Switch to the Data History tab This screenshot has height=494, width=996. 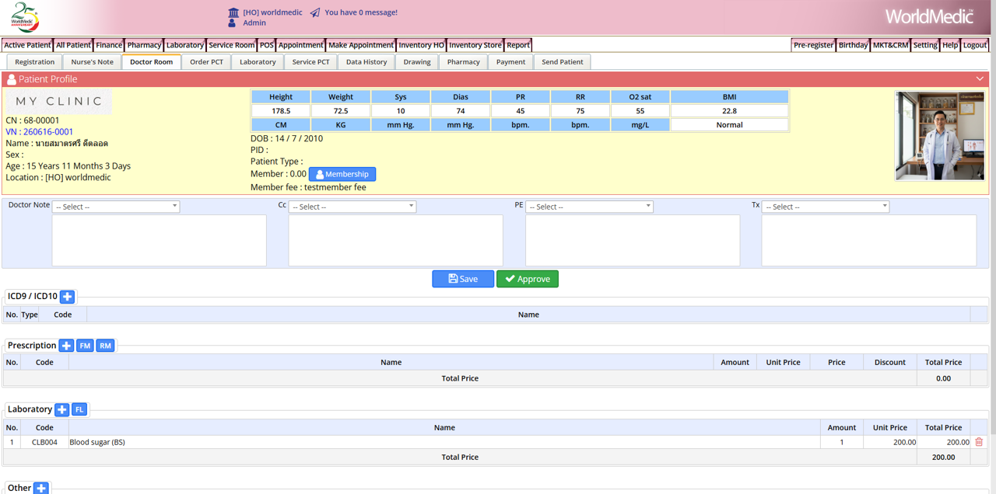366,62
